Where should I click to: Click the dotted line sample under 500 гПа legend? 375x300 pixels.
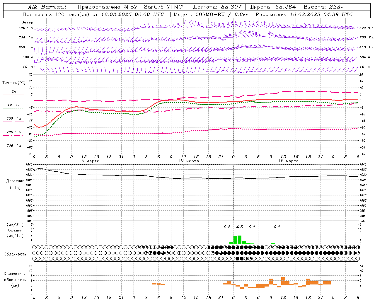click(13, 149)
